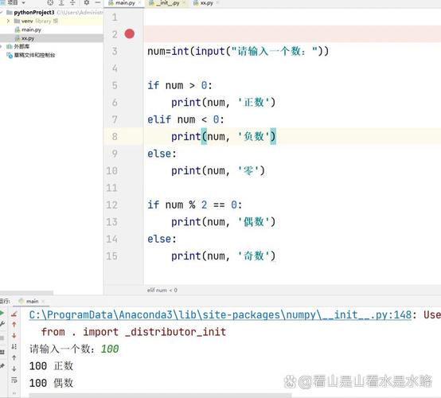Jump up with red up-arrow icon

14,324
